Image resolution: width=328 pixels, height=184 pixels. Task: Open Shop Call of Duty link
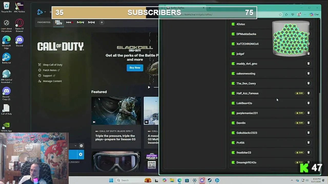(50, 65)
